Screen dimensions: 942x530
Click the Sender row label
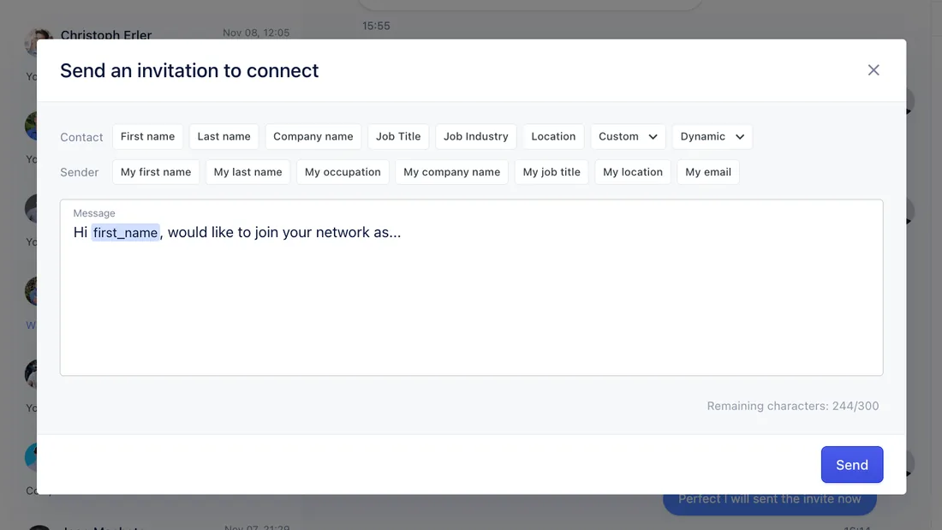(80, 172)
